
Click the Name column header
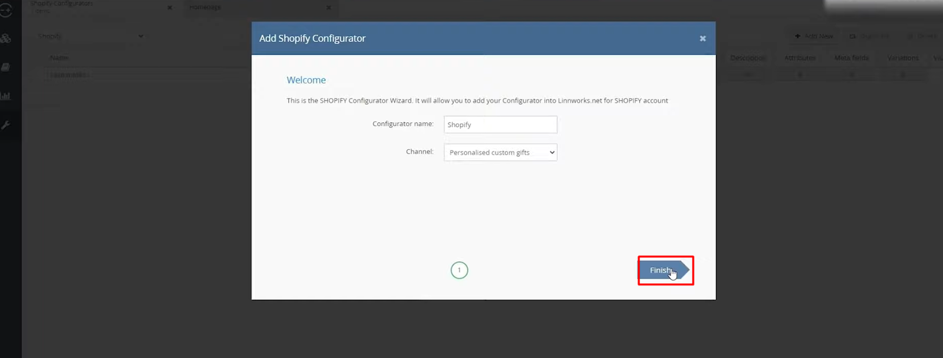60,58
